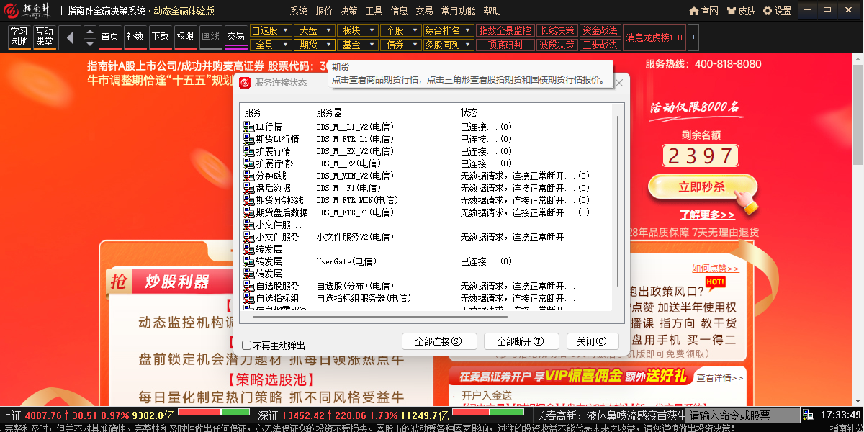
Task: Click the network status icon in status bar
Action: (x=809, y=415)
